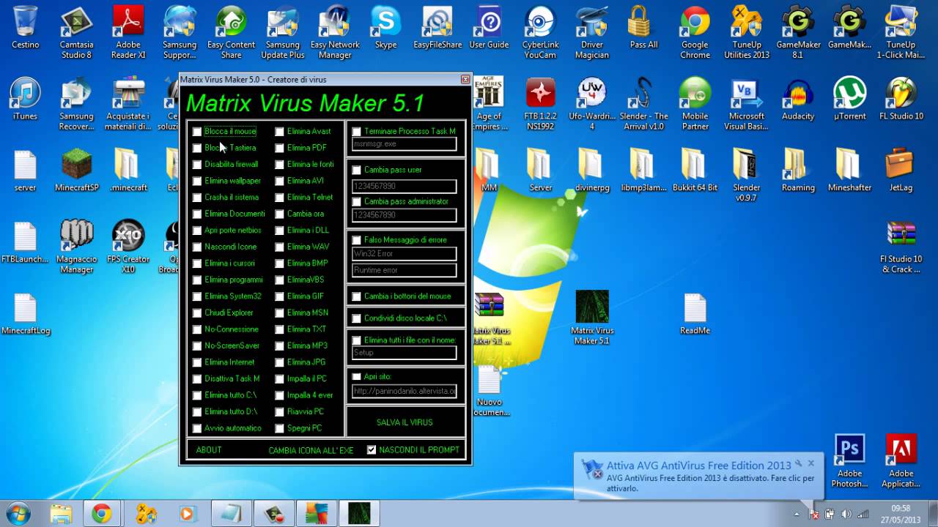938x527 pixels.
Task: Select the Matrix Virus Maker 5.1 desktop shortcut
Action: point(591,318)
